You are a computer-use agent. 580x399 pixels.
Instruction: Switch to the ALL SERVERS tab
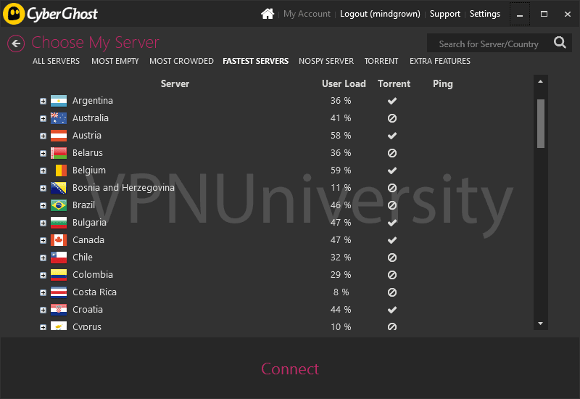click(x=56, y=61)
